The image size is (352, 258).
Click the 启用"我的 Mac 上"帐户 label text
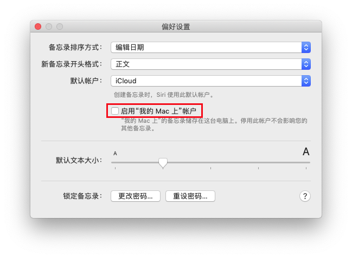[159, 111]
